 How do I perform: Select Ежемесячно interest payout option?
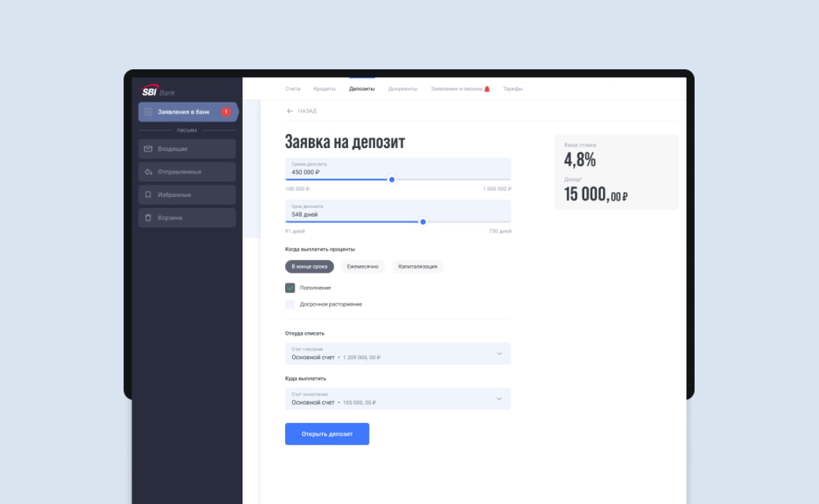point(363,267)
